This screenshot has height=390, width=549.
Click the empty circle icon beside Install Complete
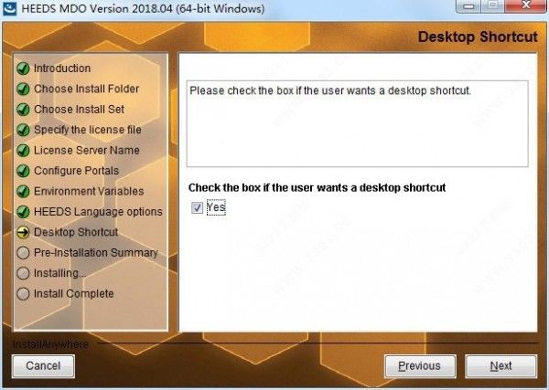(x=23, y=294)
